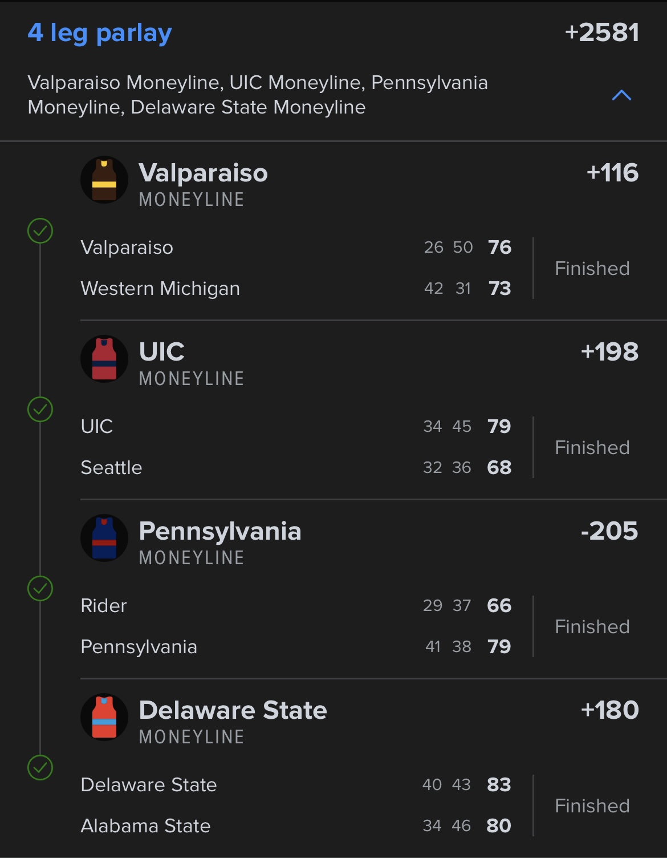
Task: Open the Valparaiso vs Western Michigan final score
Action: pos(499,268)
